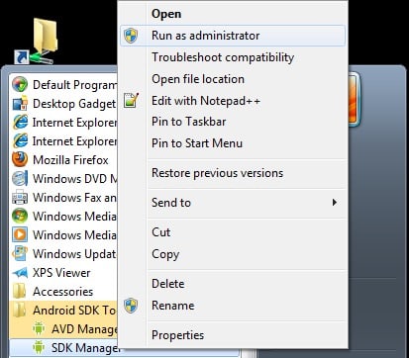The width and height of the screenshot is (409, 358).
Task: Expand the Accessories folder label
Action: pos(63,292)
